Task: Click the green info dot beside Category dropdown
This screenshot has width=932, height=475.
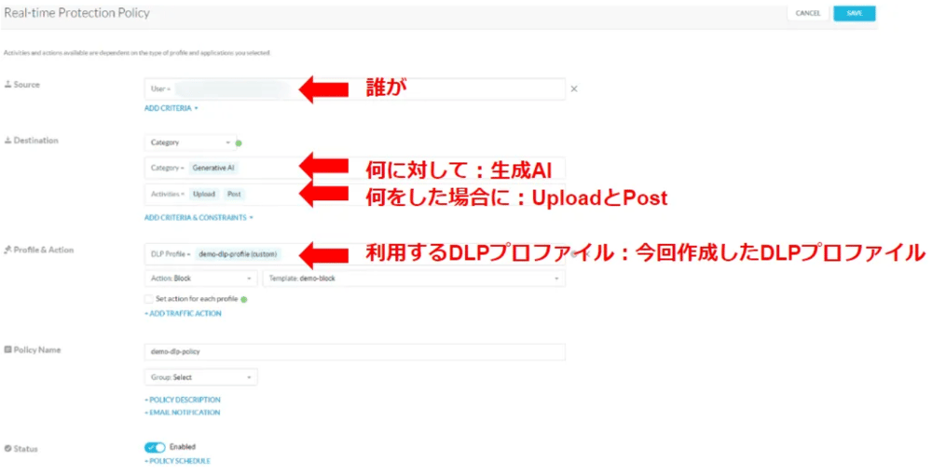Action: point(239,143)
